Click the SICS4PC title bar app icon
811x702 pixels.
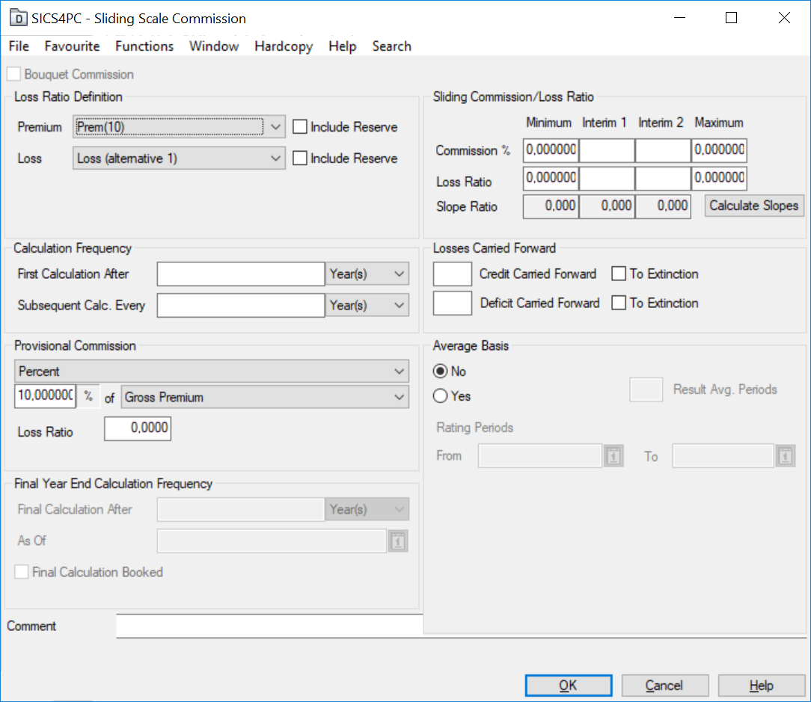[x=19, y=18]
